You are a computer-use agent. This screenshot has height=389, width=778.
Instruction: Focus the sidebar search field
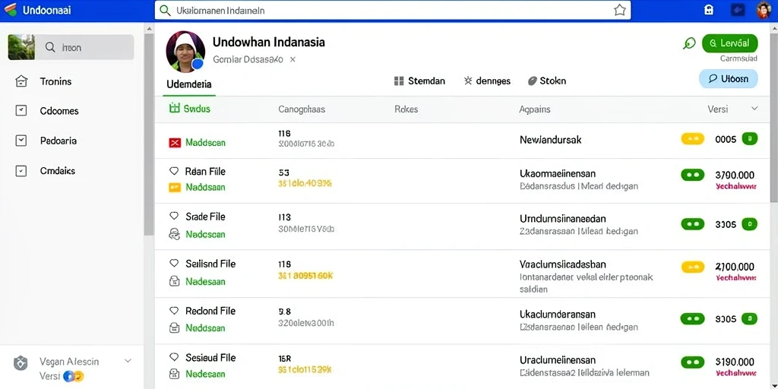84,47
